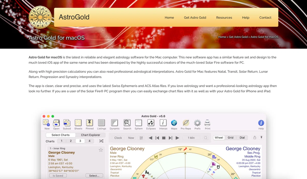Click the Get Astro Gold breadcrumb link

coord(238,37)
